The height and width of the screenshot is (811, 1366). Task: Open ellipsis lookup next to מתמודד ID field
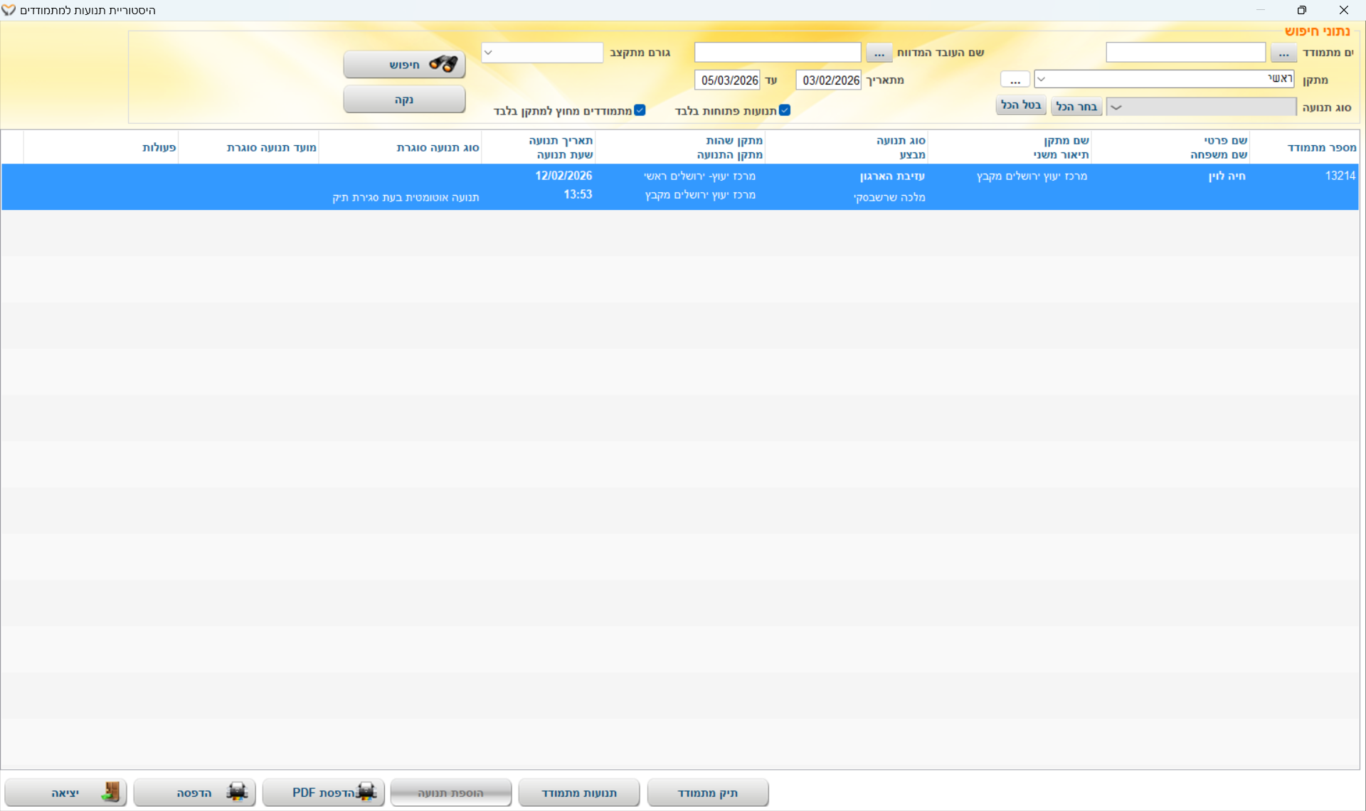1283,53
